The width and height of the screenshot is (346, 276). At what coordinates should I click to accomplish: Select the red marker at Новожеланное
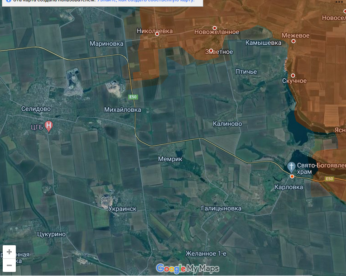click(215, 28)
